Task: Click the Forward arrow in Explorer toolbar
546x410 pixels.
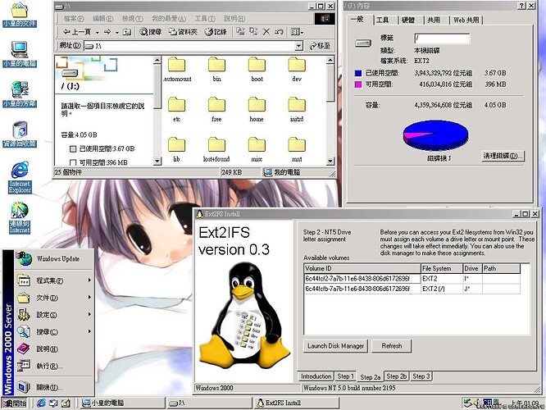Action: 107,32
